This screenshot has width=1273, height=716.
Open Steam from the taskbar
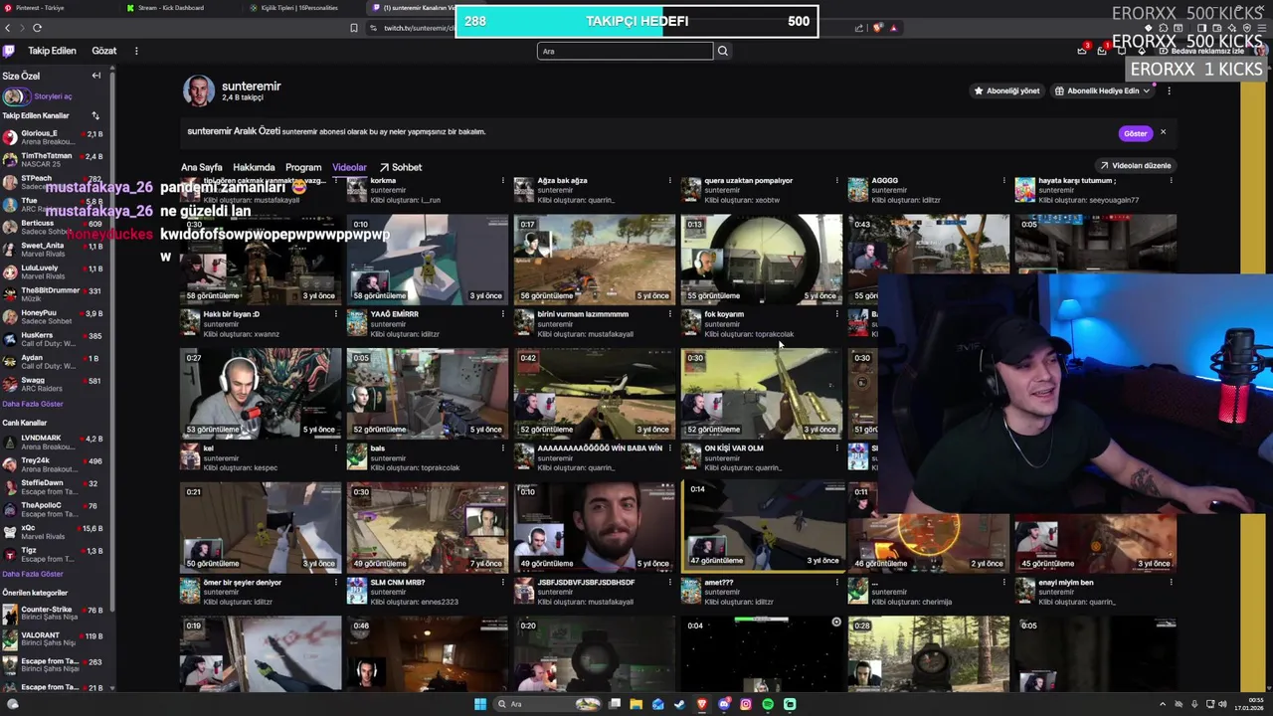coord(680,704)
